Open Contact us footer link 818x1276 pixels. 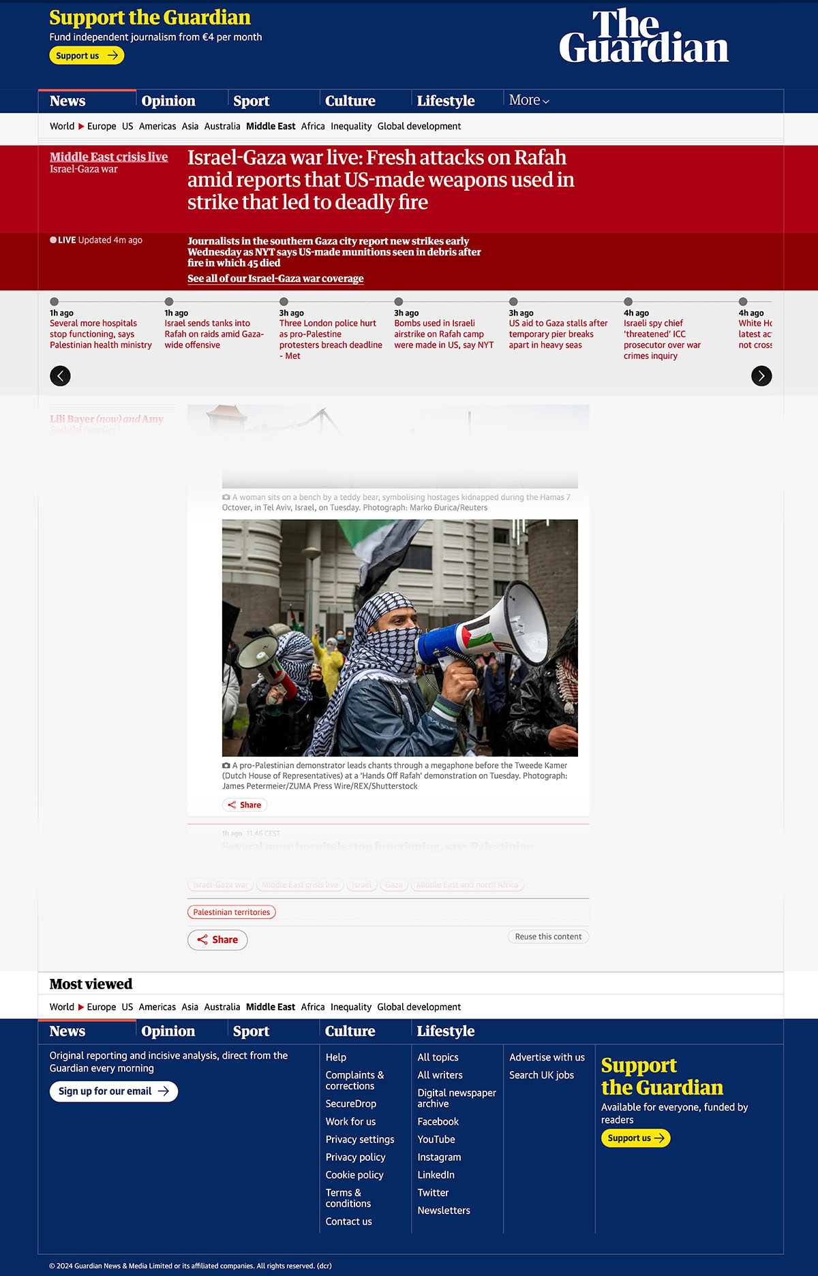click(349, 1221)
